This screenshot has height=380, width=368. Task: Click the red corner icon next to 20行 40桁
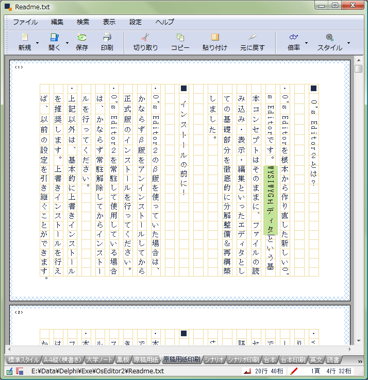[x=247, y=371]
